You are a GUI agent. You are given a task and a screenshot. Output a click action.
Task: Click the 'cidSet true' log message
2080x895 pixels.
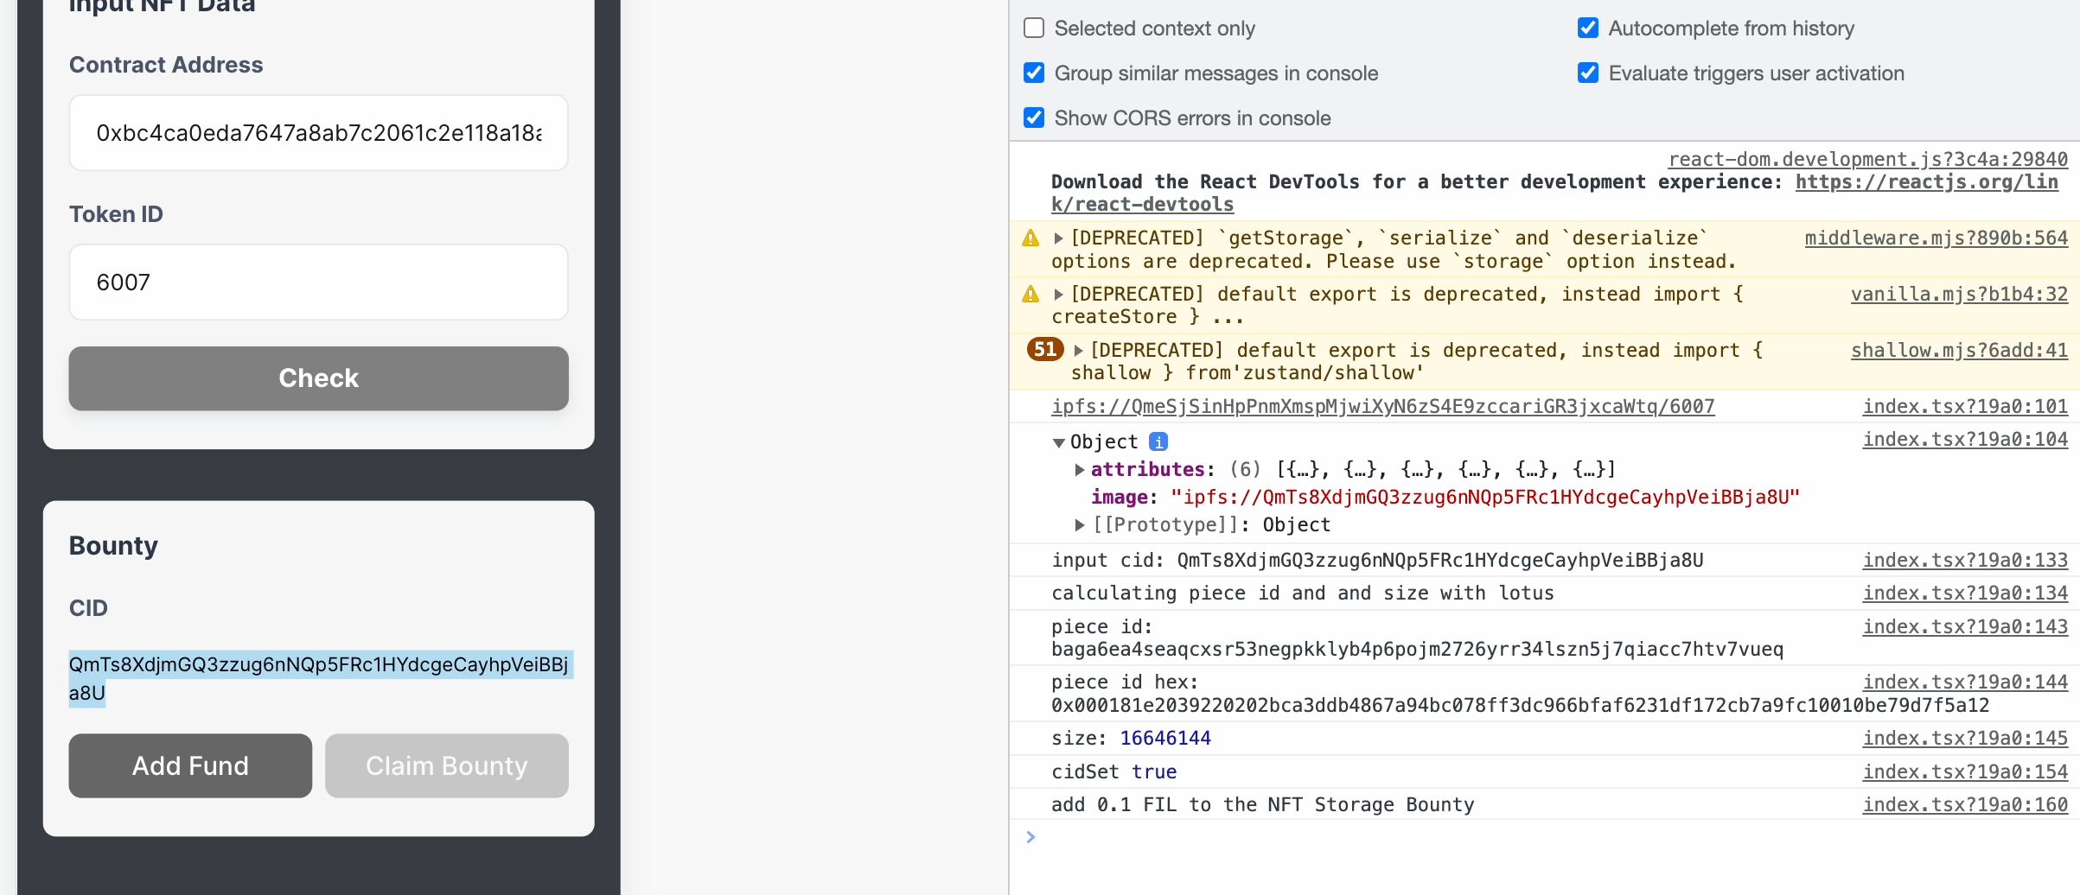[1113, 771]
